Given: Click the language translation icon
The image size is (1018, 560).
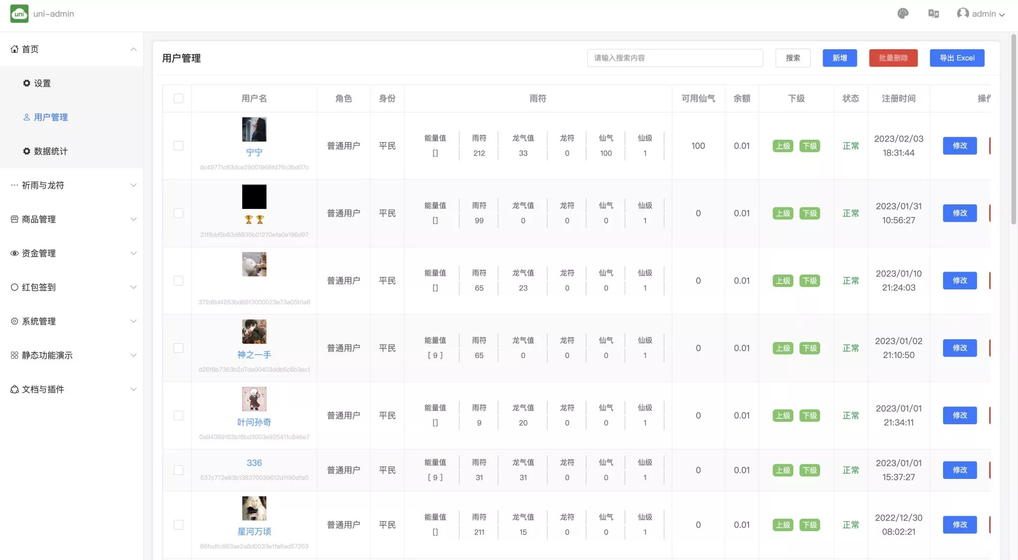Looking at the screenshot, I should click(933, 13).
